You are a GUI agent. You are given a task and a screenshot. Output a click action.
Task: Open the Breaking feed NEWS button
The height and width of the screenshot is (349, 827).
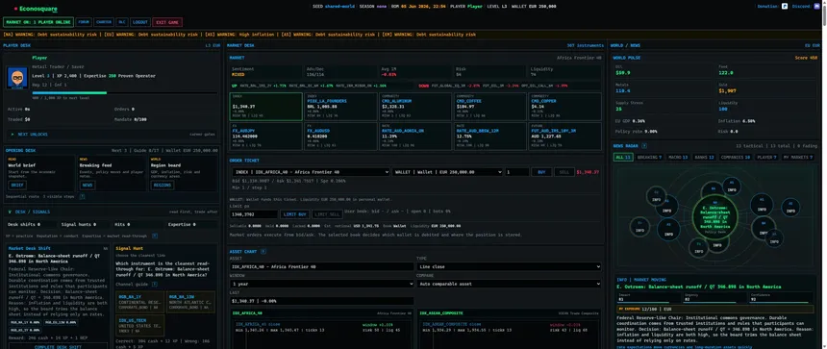pyautogui.click(x=87, y=185)
